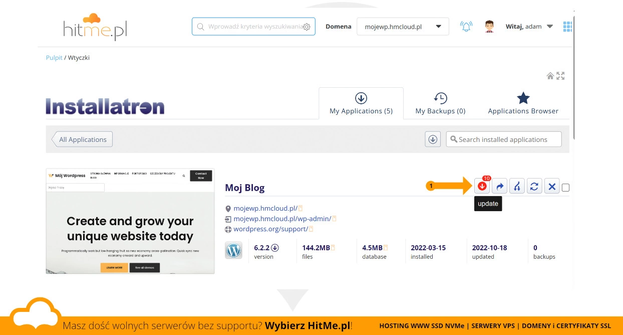Click the search settings gear icon
The image size is (623, 335).
(x=307, y=27)
